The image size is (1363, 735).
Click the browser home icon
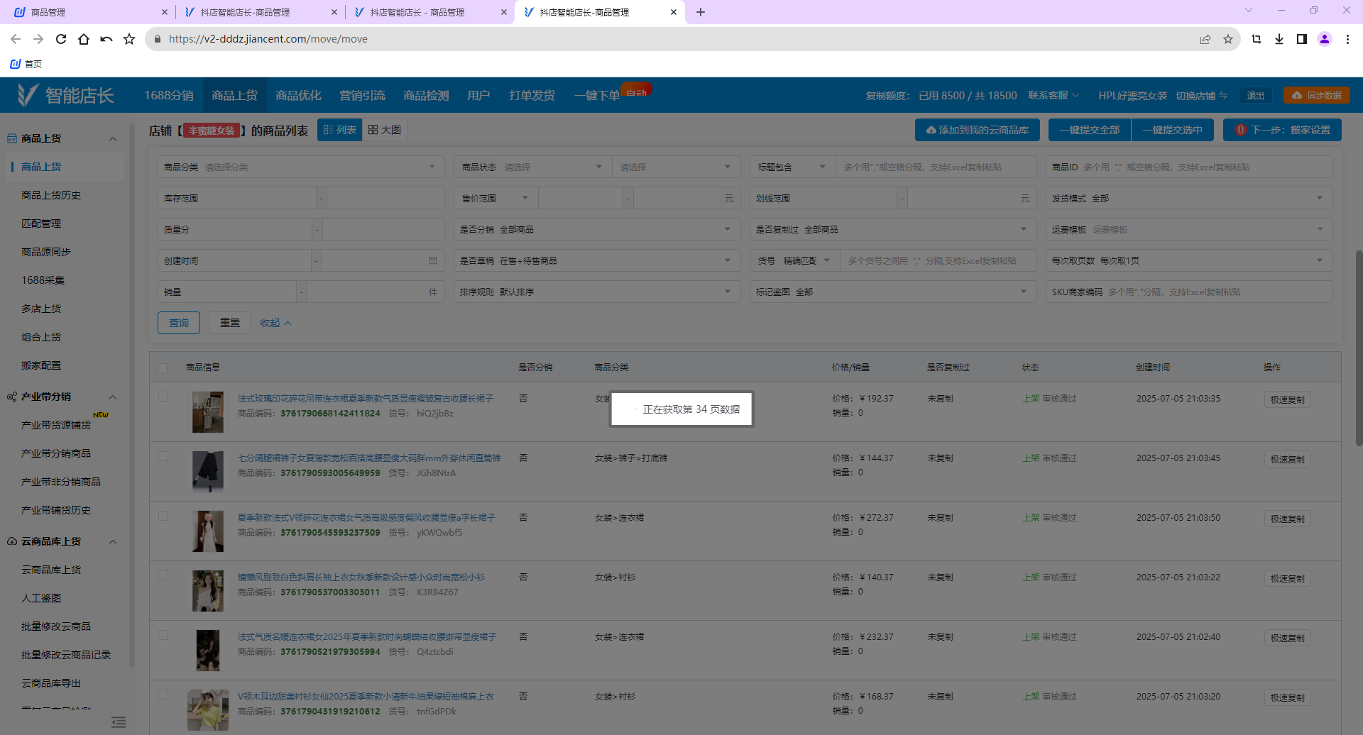(x=84, y=39)
